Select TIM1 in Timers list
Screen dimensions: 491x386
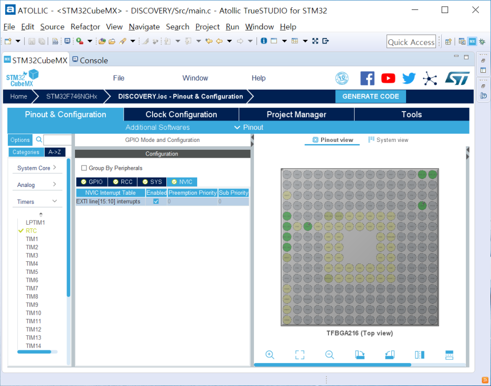pos(31,239)
